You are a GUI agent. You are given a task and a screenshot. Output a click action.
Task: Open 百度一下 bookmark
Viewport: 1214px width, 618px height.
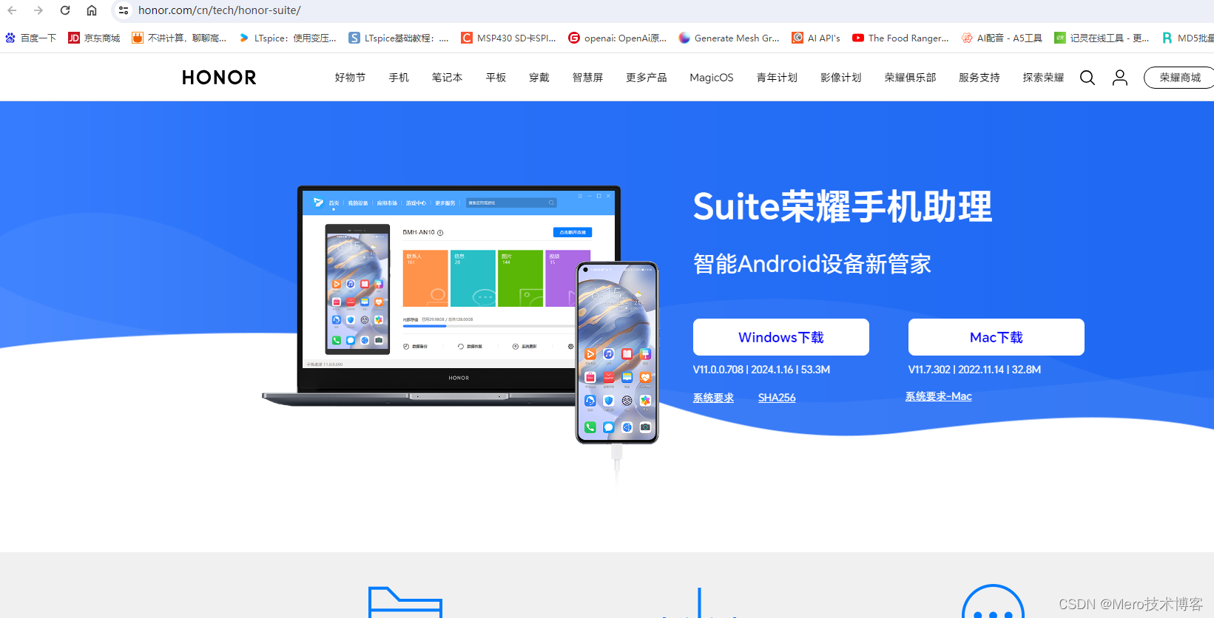pos(30,38)
